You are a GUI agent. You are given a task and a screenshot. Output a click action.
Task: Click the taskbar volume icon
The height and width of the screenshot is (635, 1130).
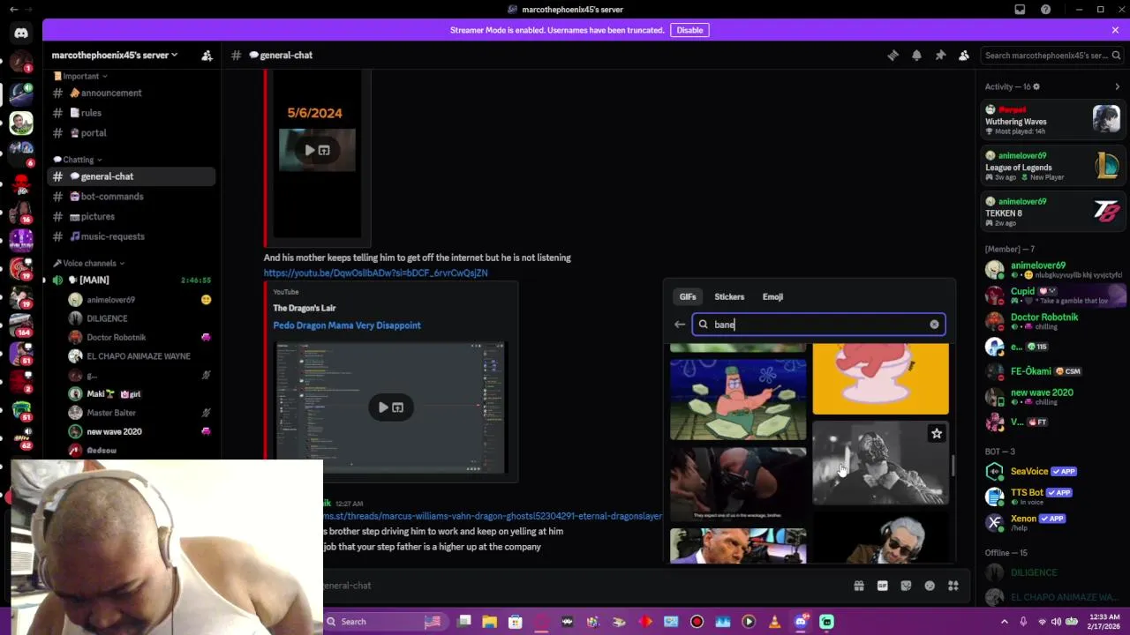[x=1056, y=622]
